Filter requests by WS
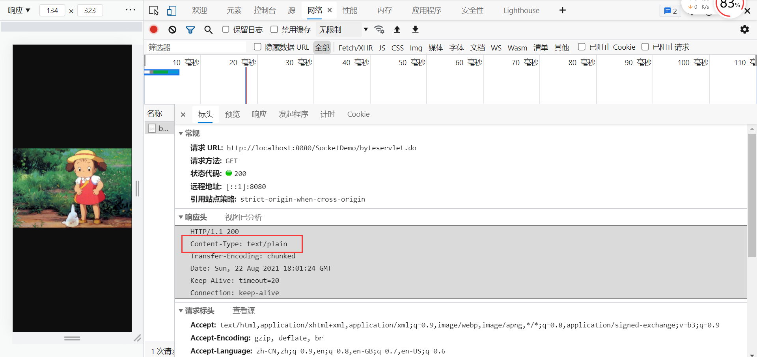This screenshot has width=757, height=357. click(496, 47)
